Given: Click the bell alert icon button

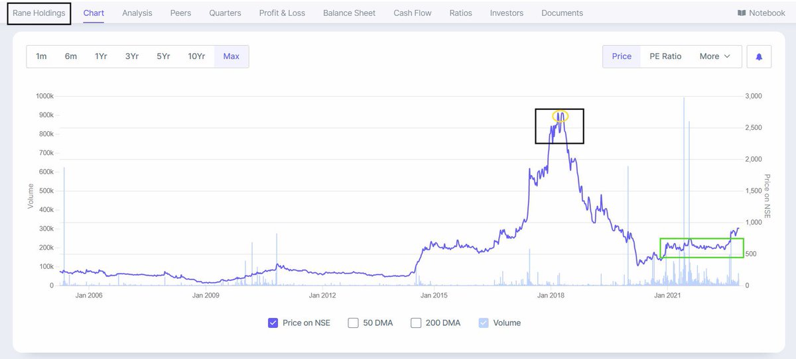Looking at the screenshot, I should click(759, 56).
